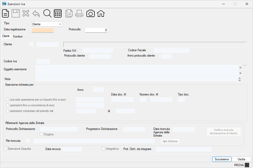This screenshot has width=253, height=168.
Task: Click the undo arrow toolbar icon
Action: 36,14
